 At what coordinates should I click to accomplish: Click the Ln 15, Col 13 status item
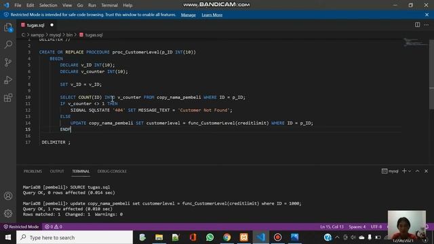332,226
